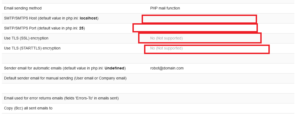Select the PHP mail function value
303x117 pixels.
[165, 8]
